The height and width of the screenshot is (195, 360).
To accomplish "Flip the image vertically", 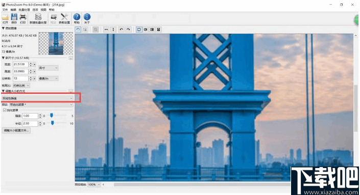I will click(x=113, y=30).
